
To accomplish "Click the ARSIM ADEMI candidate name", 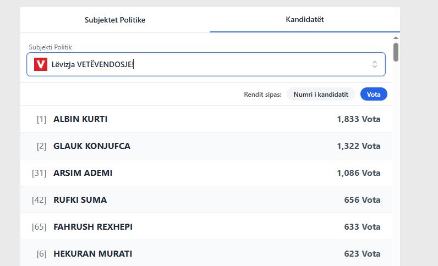I will coord(83,173).
